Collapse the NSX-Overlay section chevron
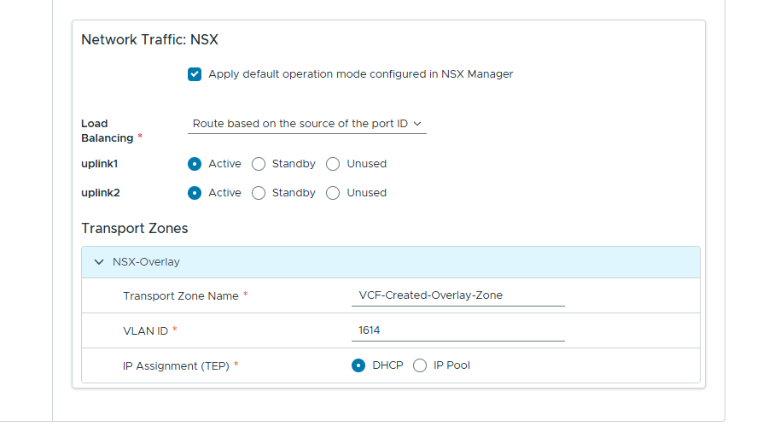Image resolution: width=763 pixels, height=444 pixels. pos(99,262)
